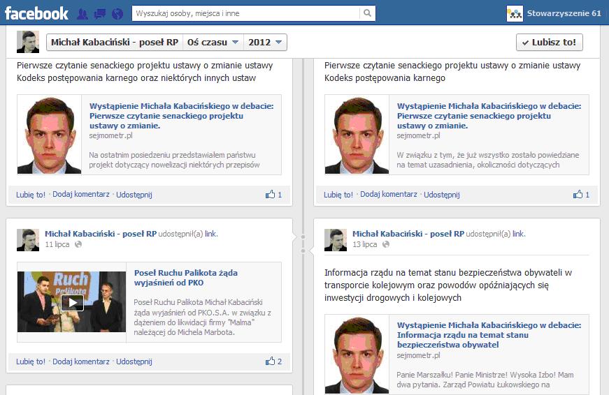Click 'Lubię to!' under the PKO post
Screen dimensions: 609x395
click(x=31, y=362)
